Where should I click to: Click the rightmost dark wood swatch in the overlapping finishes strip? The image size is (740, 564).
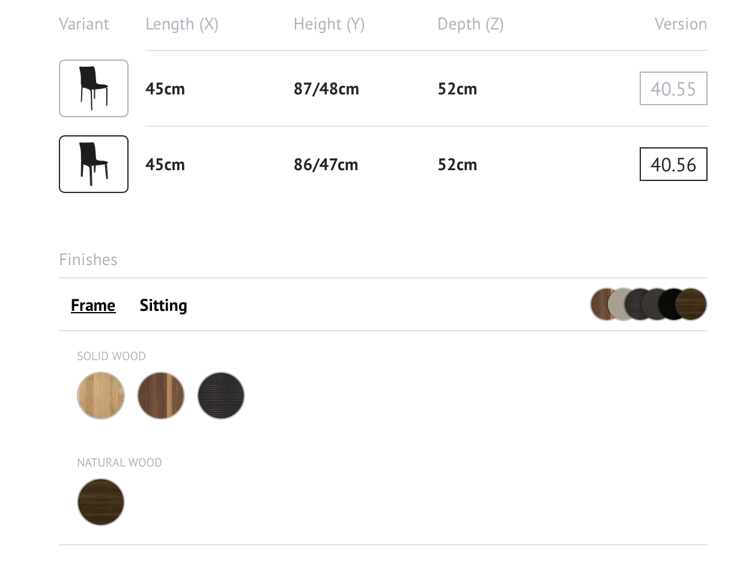(x=692, y=304)
